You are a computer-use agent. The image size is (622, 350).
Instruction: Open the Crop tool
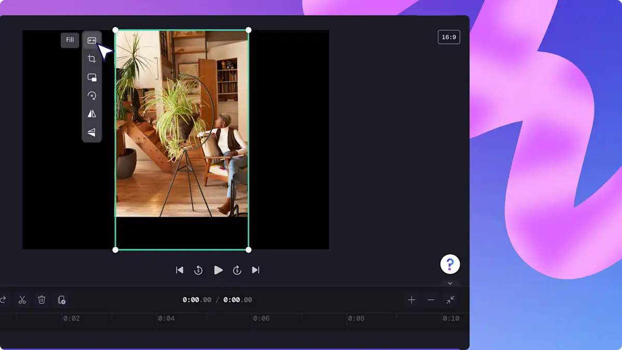click(x=91, y=58)
